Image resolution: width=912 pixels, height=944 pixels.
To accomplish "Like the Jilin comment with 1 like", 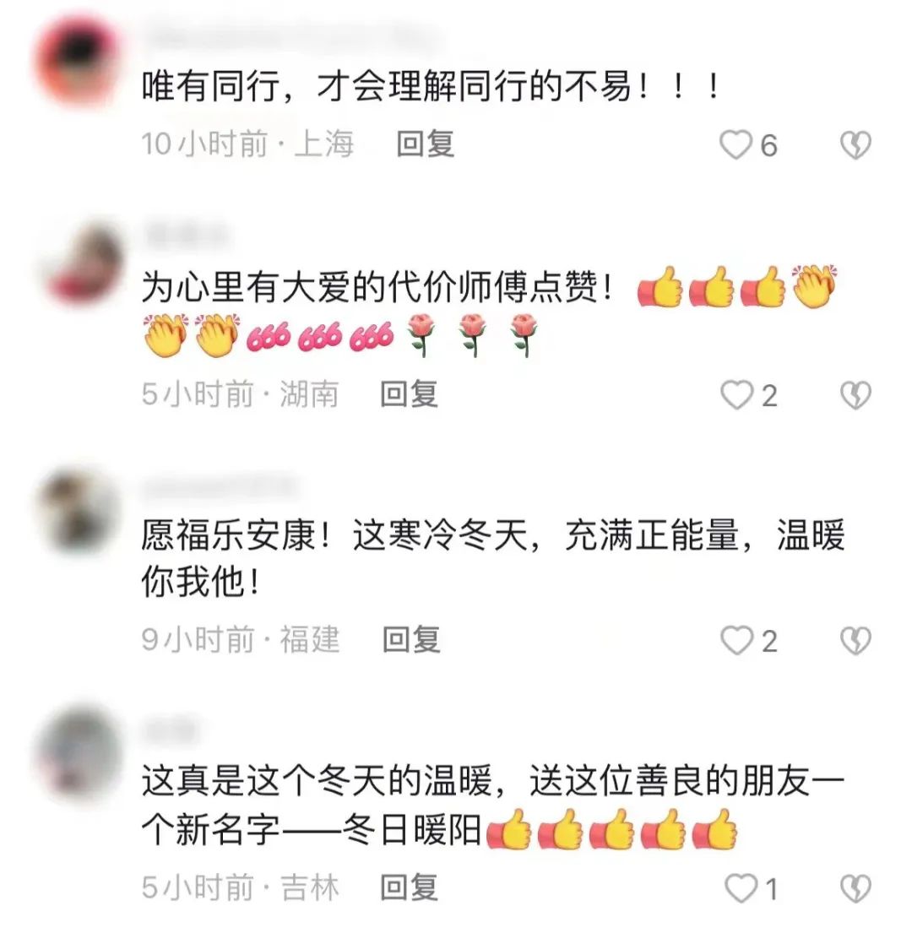I will click(x=741, y=888).
